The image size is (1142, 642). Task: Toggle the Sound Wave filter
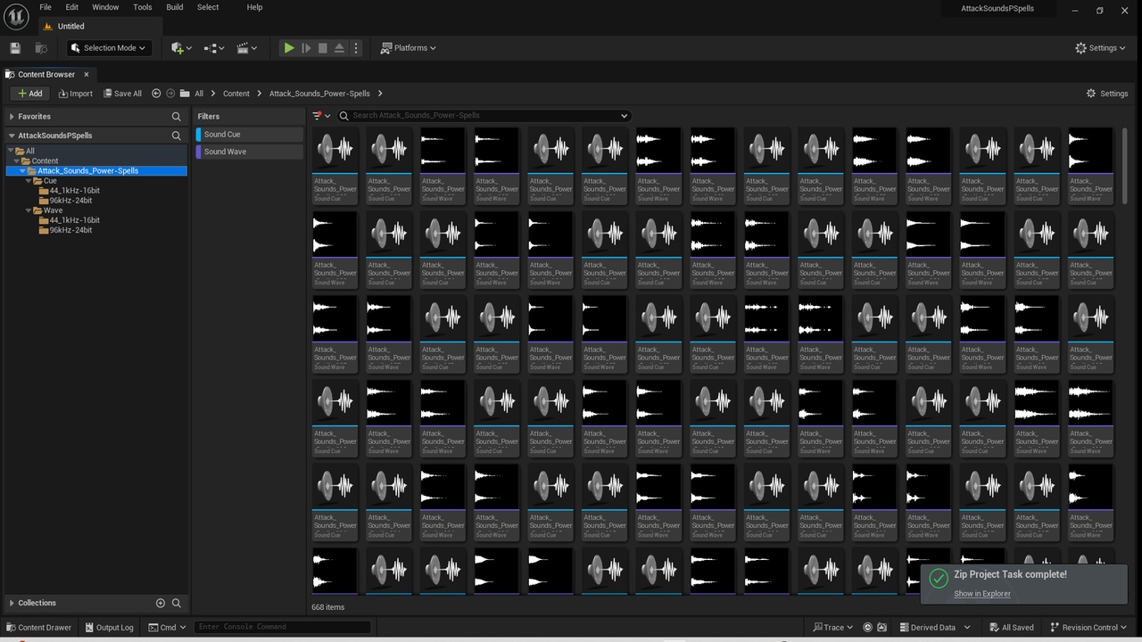249,152
